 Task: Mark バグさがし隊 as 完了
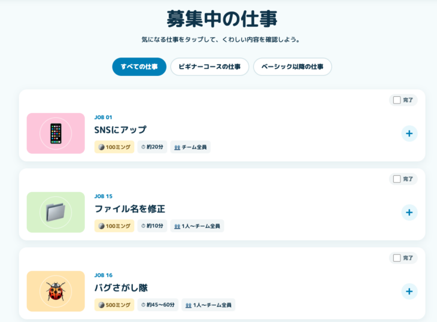[x=397, y=258]
